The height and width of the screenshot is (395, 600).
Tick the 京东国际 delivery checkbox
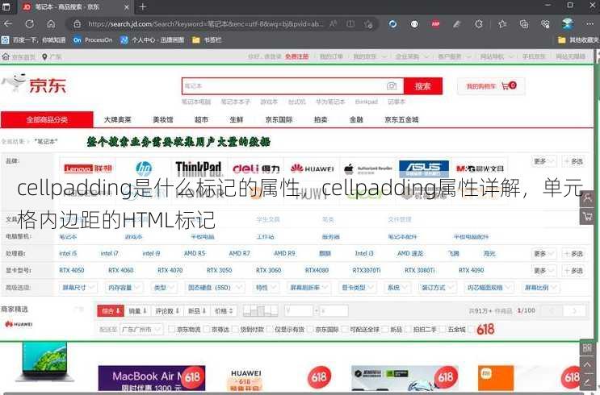(310, 329)
